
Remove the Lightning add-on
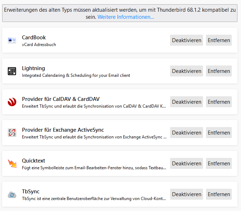click(219, 71)
